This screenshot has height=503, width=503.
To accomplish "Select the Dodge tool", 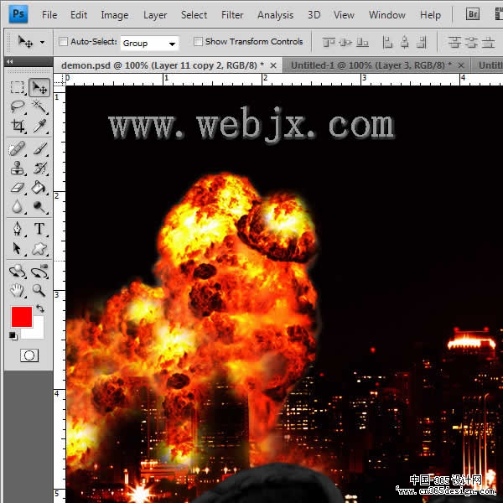I will click(39, 206).
